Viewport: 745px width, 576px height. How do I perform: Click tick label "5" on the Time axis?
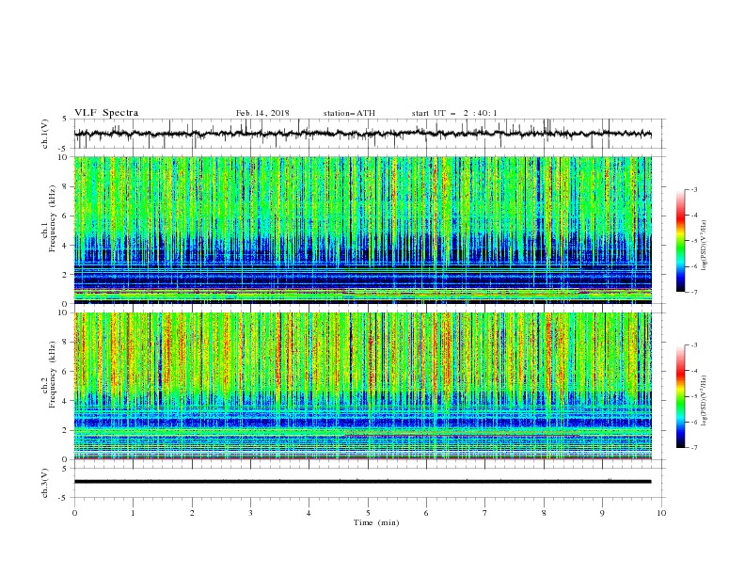click(368, 513)
